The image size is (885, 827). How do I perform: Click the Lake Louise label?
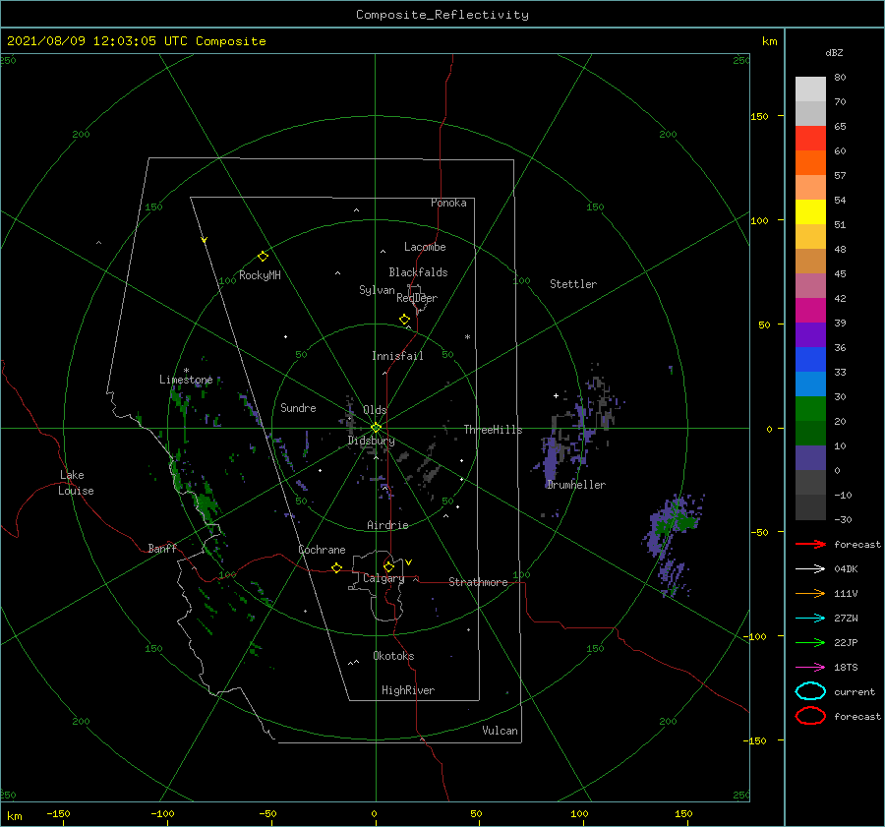(76, 483)
